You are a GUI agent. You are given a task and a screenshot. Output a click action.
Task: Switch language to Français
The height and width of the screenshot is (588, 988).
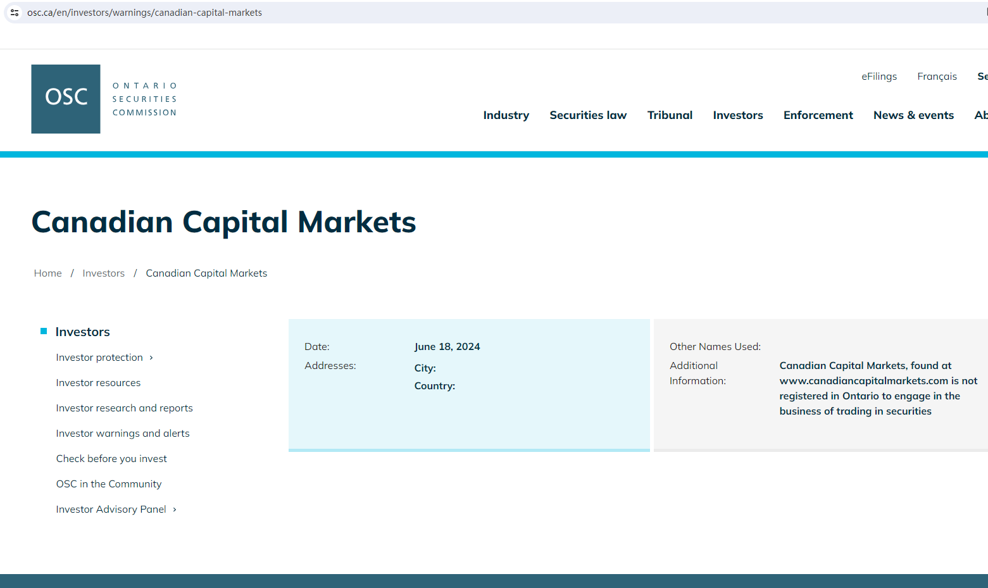(937, 77)
